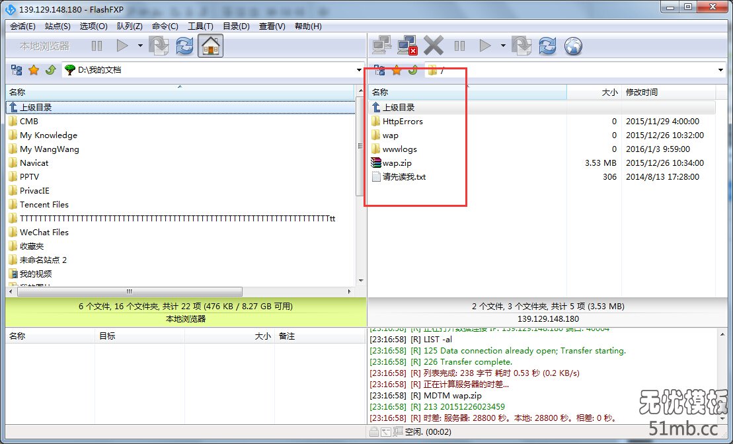This screenshot has height=444, width=733.
Task: Select the 请先读我.txt file
Action: coord(399,176)
